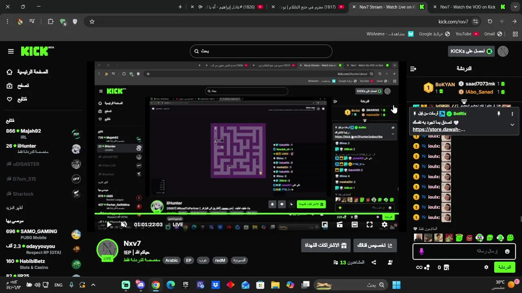The height and width of the screenshot is (293, 522).
Task: Click the redM tag
Action: pos(220,260)
